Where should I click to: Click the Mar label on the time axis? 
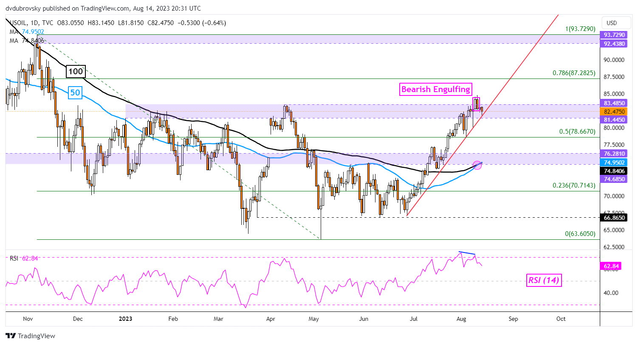coord(218,319)
